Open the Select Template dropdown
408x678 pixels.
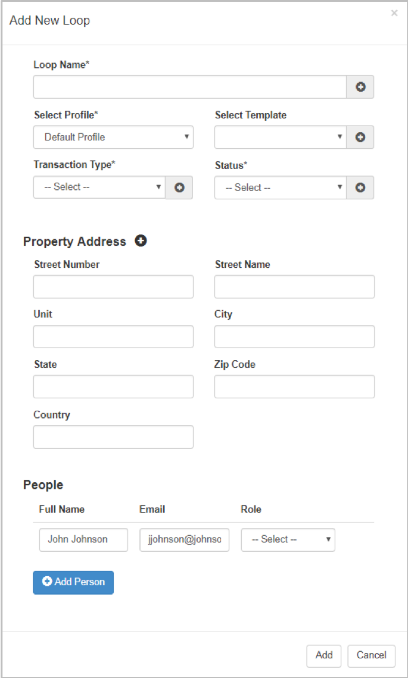[x=280, y=137]
